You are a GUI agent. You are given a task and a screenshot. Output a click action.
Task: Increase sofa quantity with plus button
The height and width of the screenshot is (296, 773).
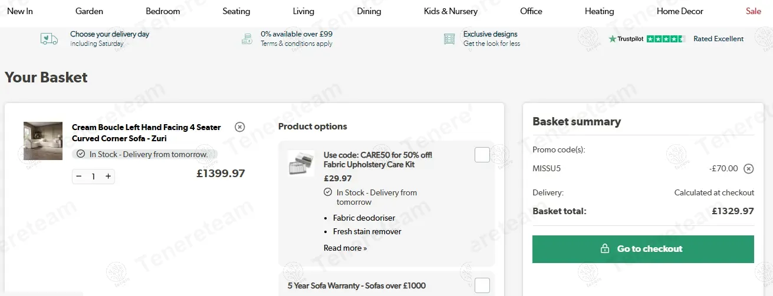pos(108,177)
